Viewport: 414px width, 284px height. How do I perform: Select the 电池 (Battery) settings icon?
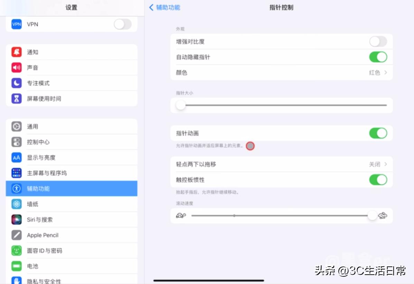coord(16,266)
